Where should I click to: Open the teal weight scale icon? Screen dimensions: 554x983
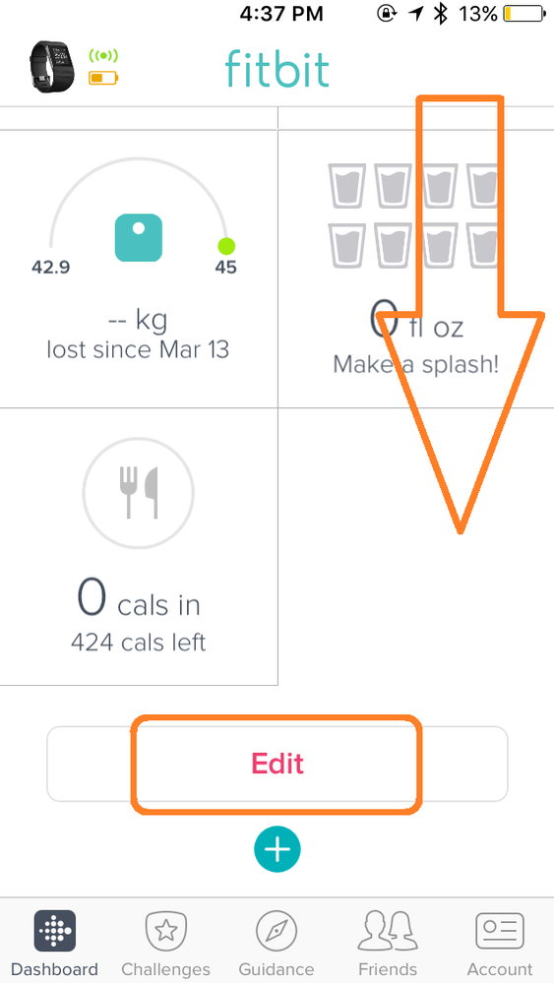[139, 237]
